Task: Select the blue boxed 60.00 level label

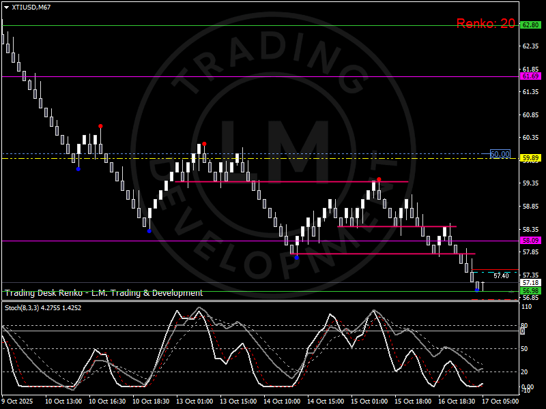Action: 500,154
